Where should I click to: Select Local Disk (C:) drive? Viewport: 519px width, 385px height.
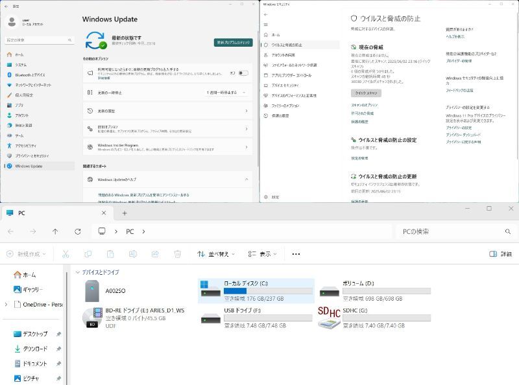click(x=256, y=291)
